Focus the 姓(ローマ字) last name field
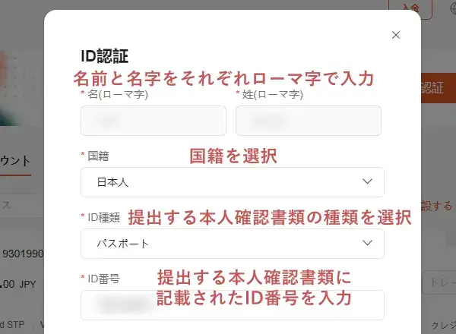 pyautogui.click(x=309, y=121)
